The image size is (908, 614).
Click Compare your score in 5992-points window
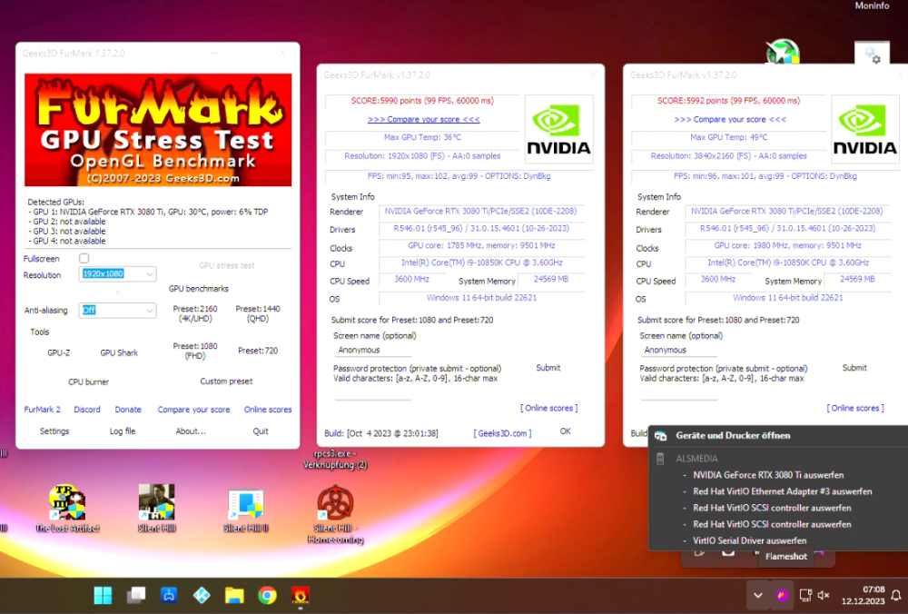pos(730,119)
